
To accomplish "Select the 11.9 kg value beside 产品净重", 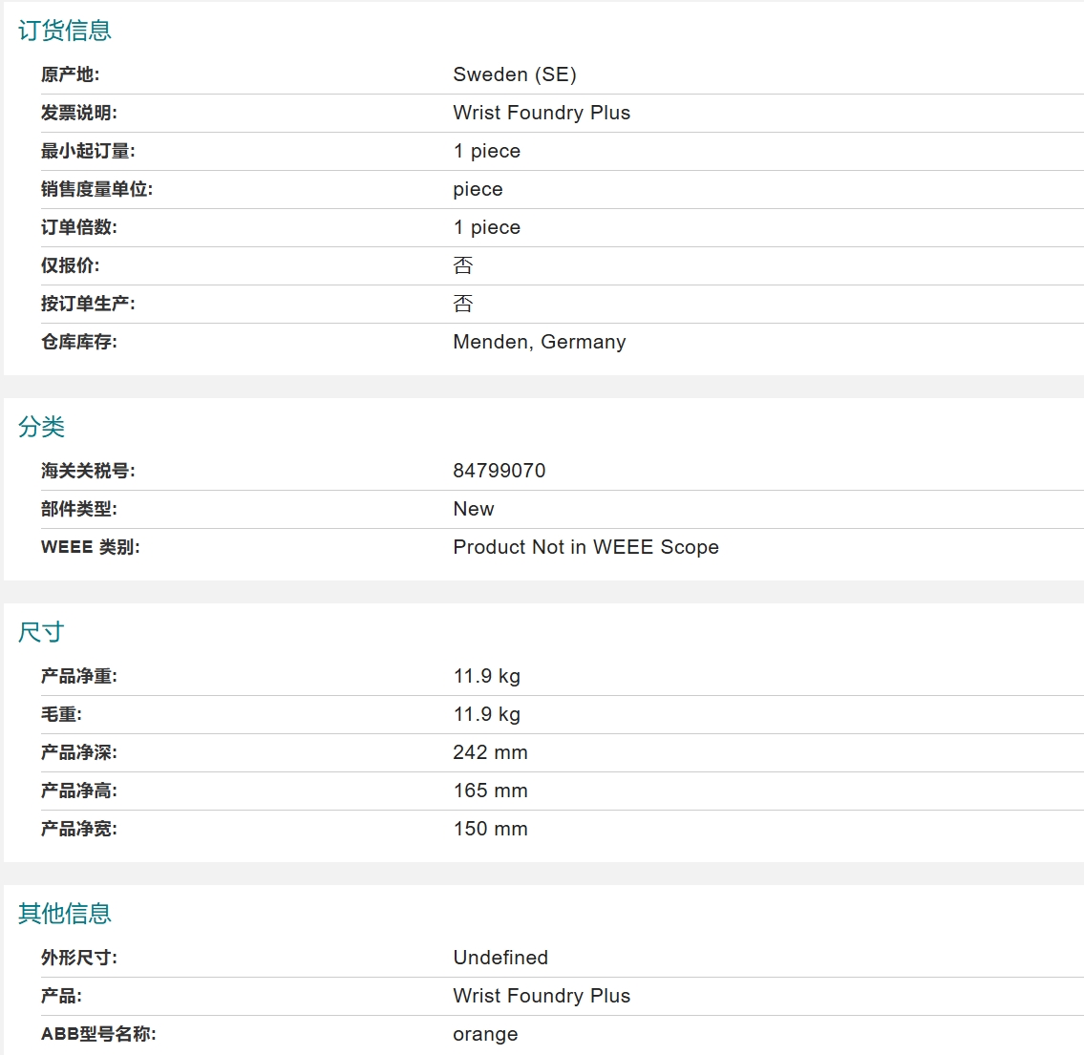I will (x=487, y=676).
